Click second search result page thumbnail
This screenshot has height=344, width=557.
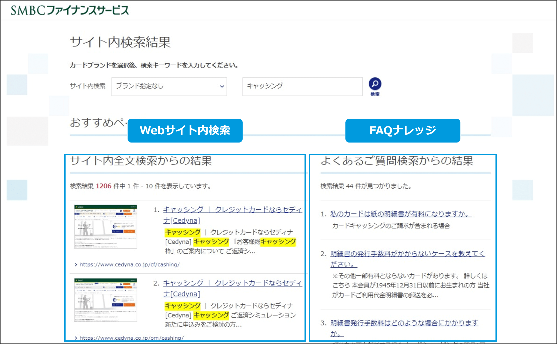pyautogui.click(x=106, y=300)
